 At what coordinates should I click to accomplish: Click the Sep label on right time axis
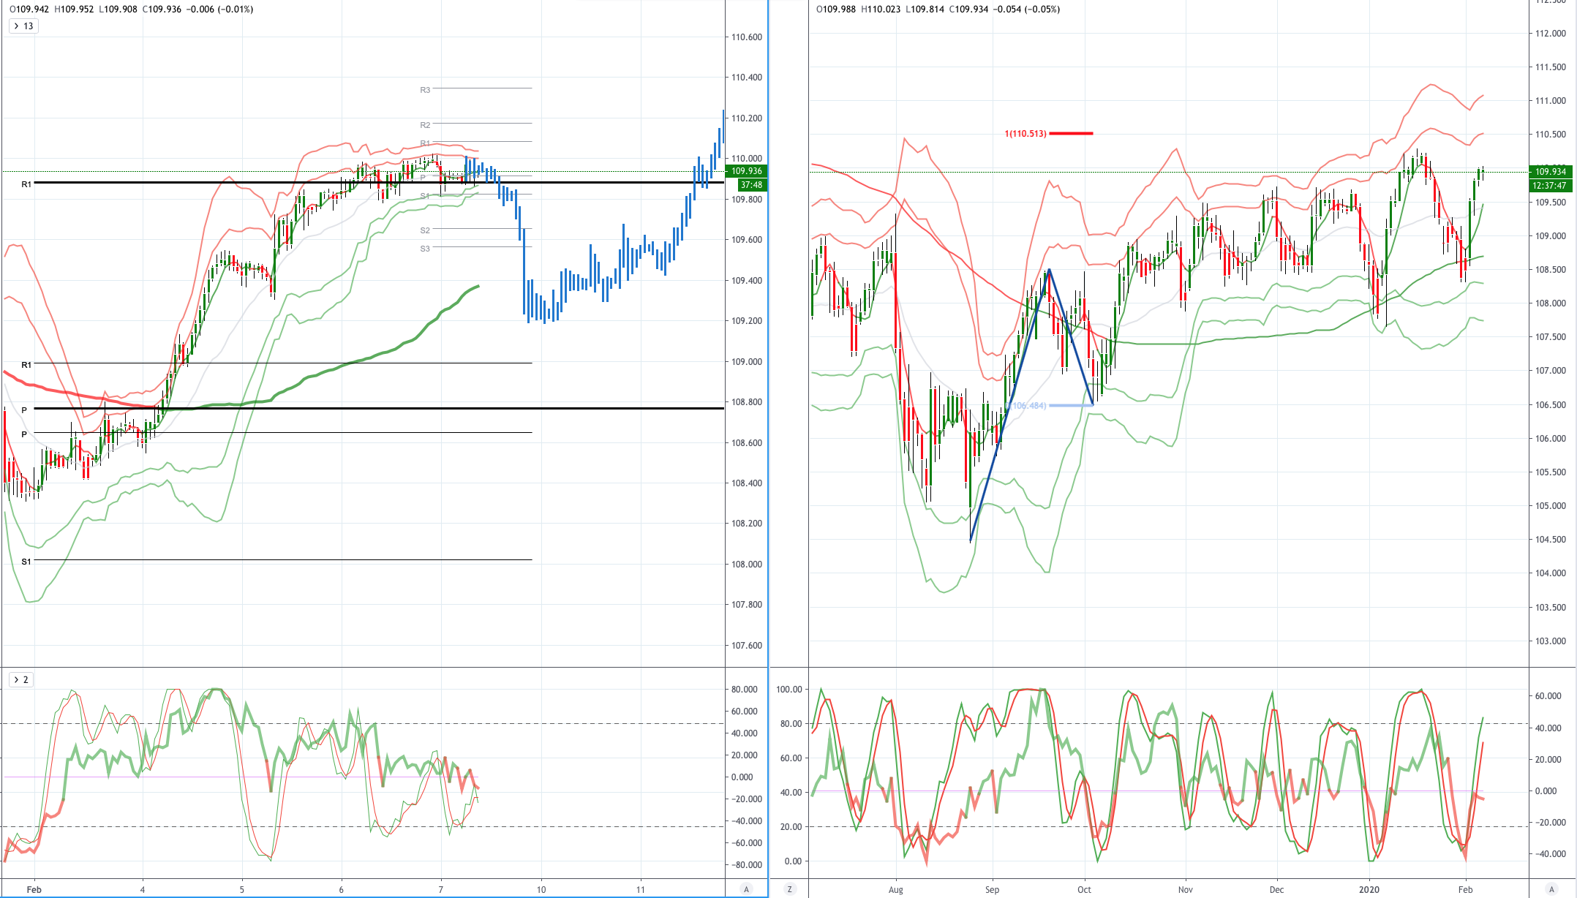[x=992, y=889]
